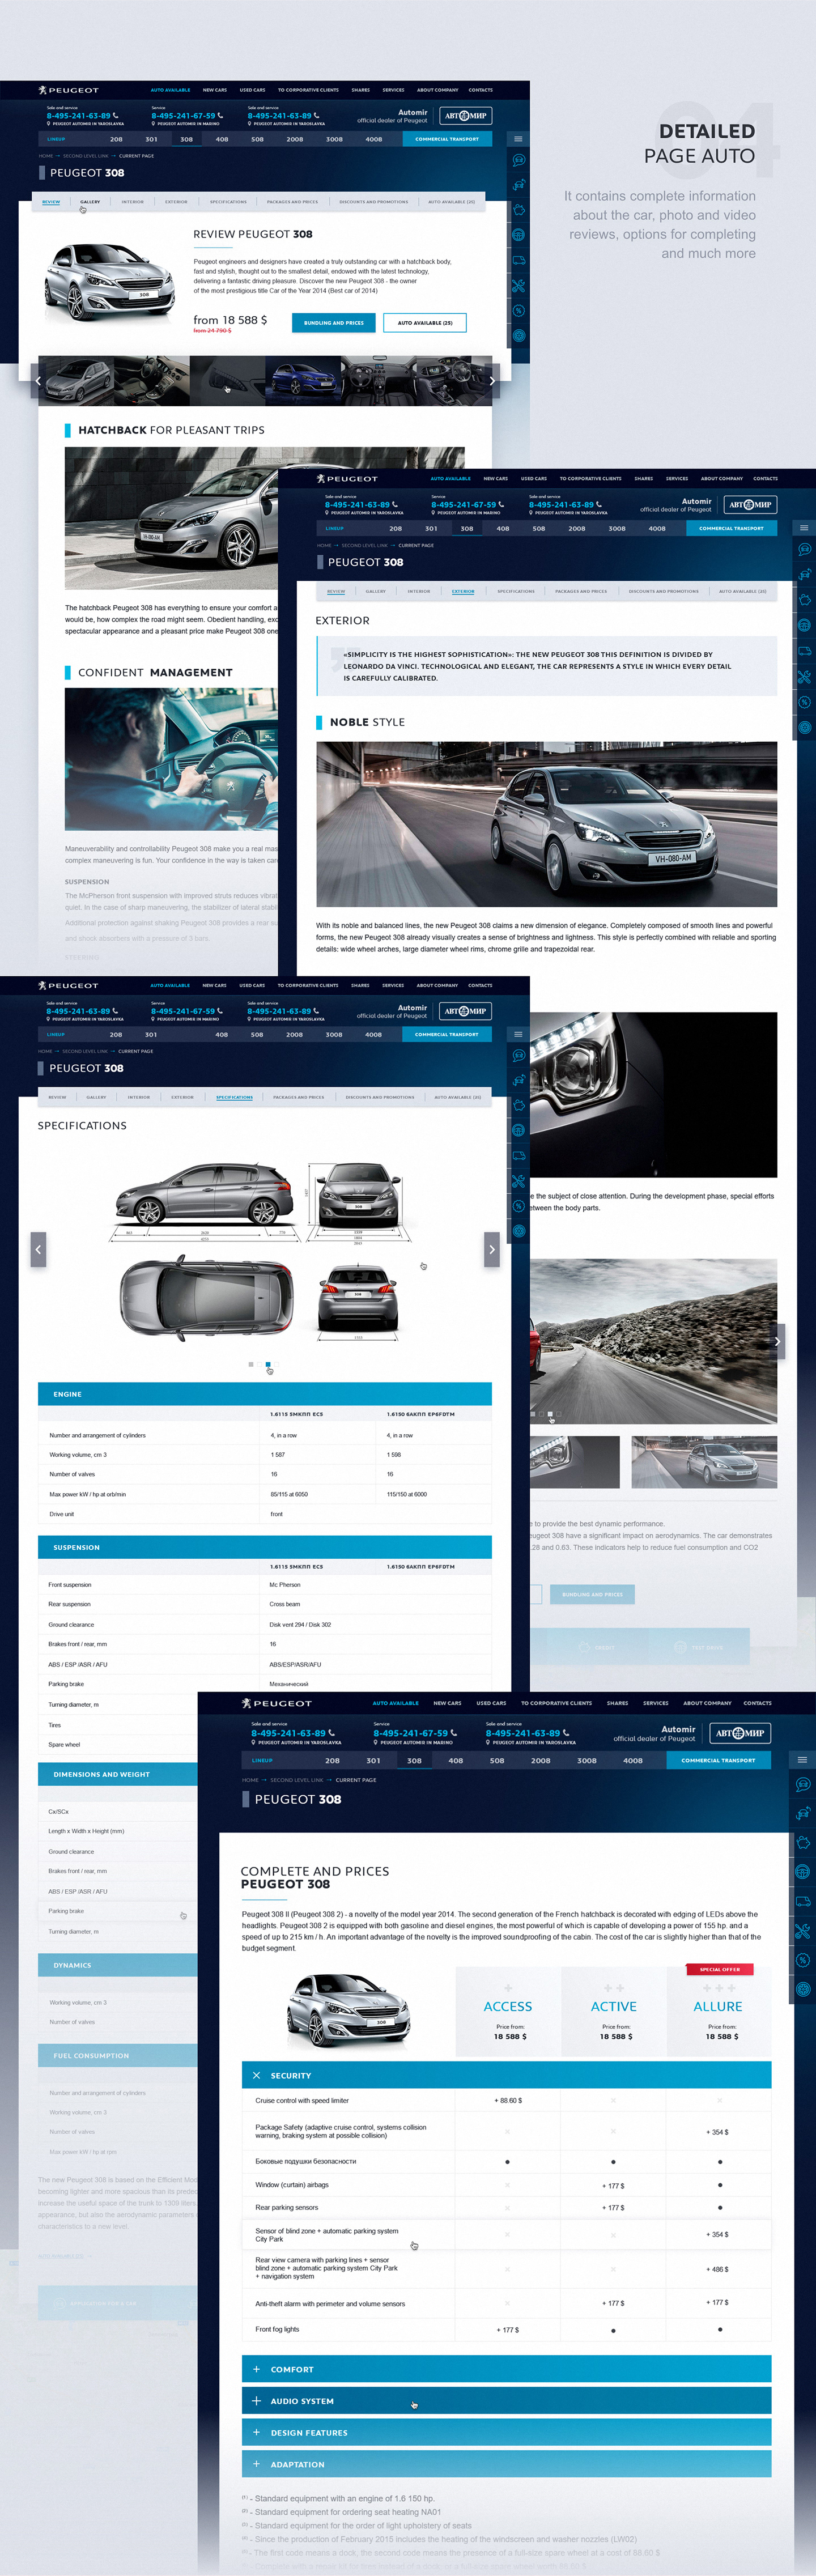
Task: Click truck icon in Specifications page sidebar
Action: tap(519, 1156)
